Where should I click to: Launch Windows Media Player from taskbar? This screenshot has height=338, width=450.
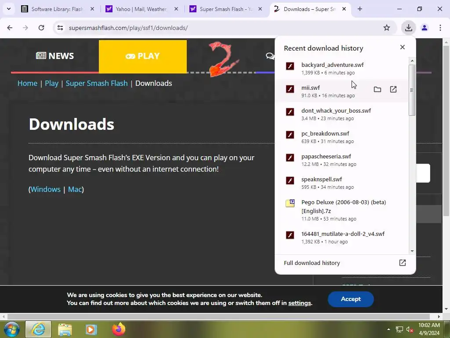91,329
